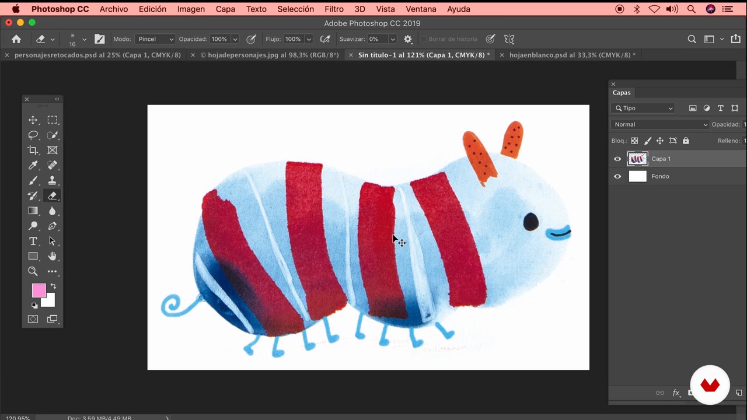
Task: Open the Photoshop search icon
Action: point(692,39)
